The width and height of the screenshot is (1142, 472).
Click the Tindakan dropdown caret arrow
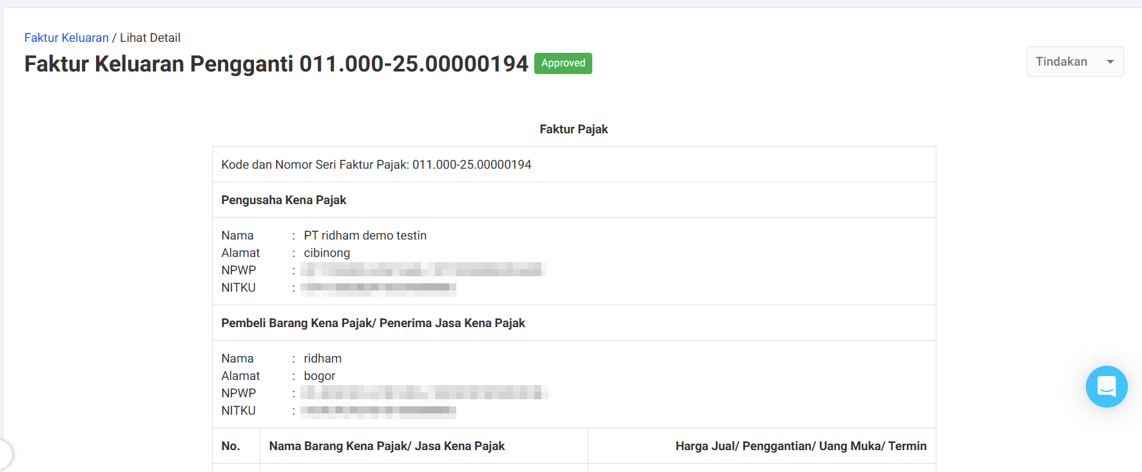point(1110,62)
